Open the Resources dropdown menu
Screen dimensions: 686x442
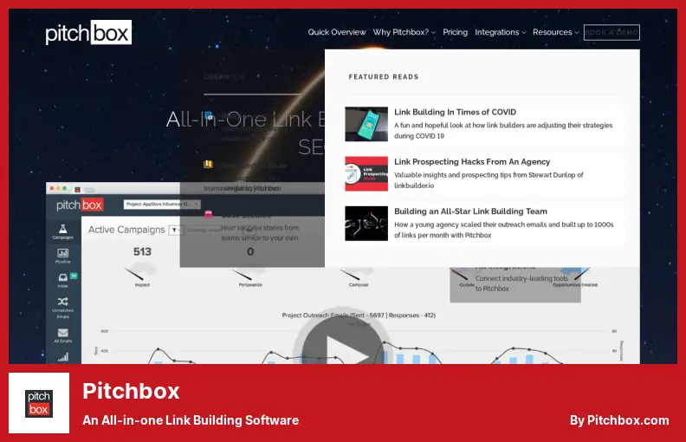(x=555, y=32)
